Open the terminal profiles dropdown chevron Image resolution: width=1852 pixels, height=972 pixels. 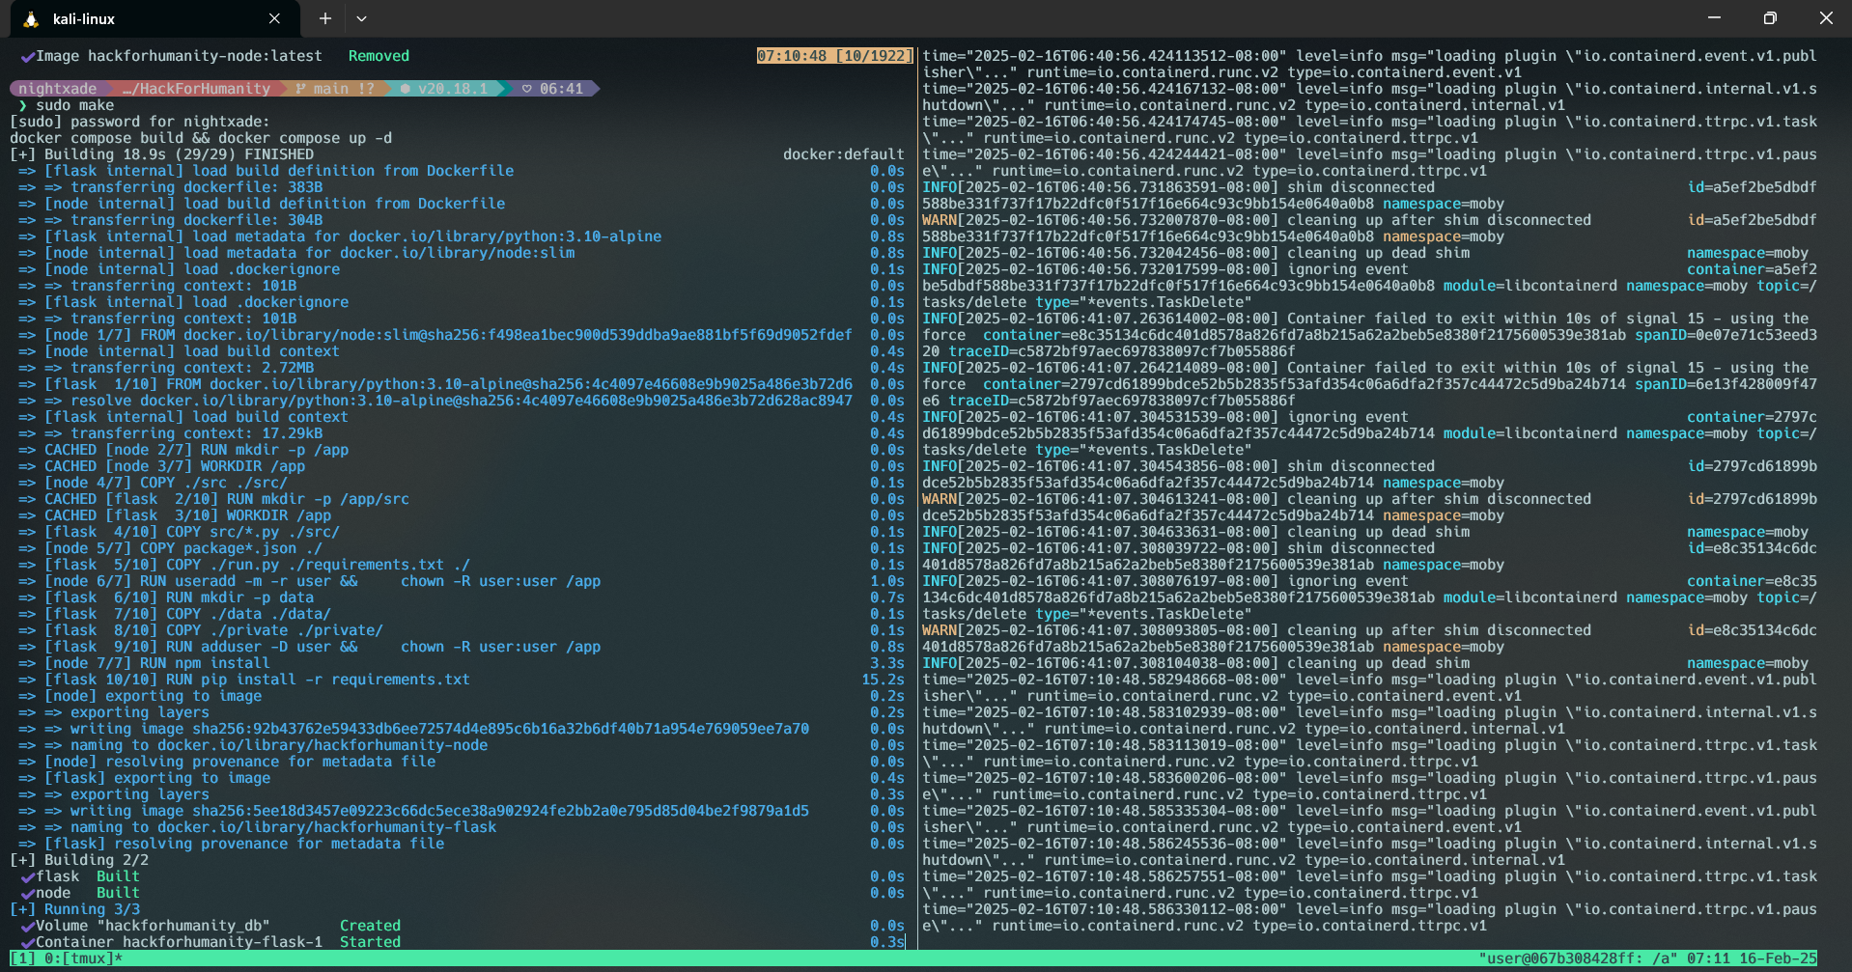(x=361, y=18)
